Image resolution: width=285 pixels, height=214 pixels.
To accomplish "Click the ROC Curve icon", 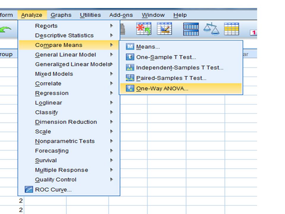I will [x=29, y=189].
